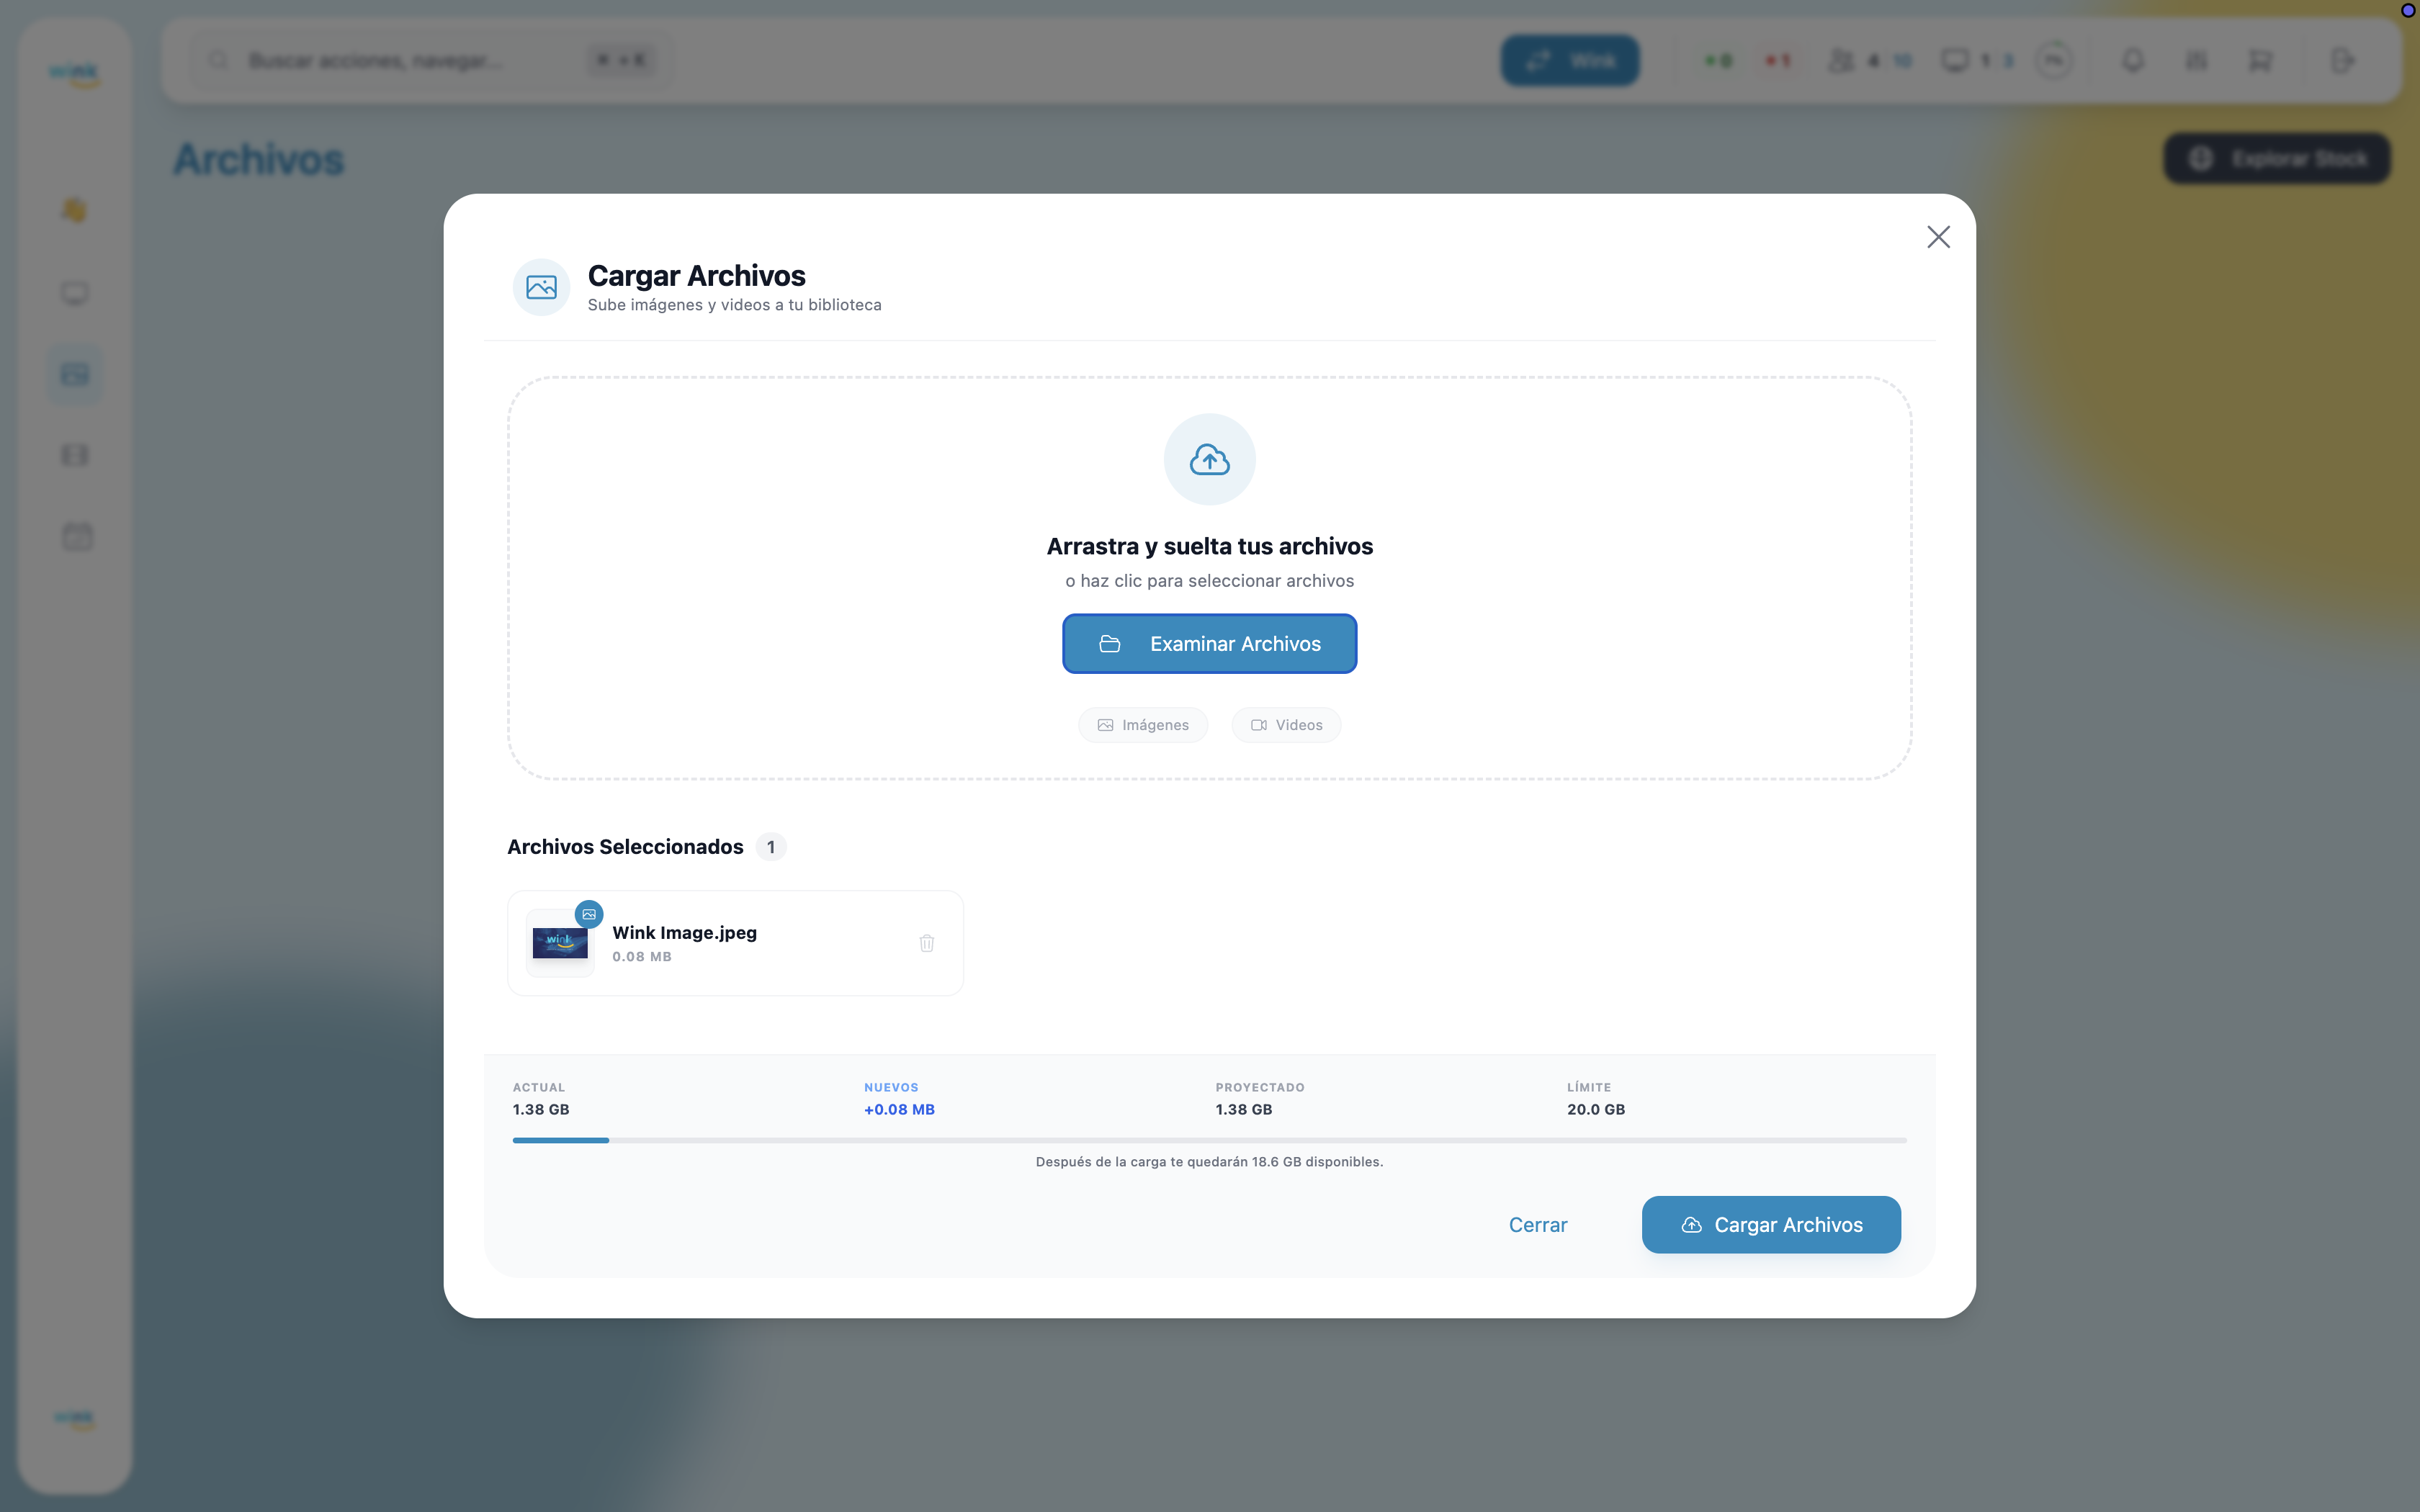
Task: Click the blue Cargar Archivos upload button
Action: (x=1770, y=1225)
